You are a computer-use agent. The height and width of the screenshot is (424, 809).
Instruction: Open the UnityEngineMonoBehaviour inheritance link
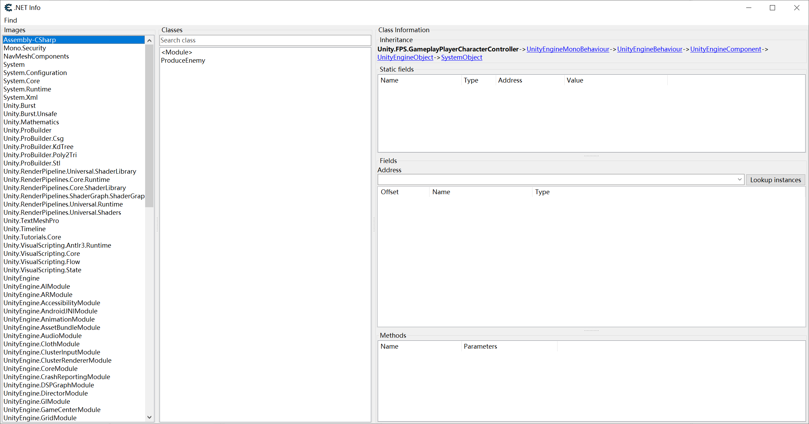567,49
